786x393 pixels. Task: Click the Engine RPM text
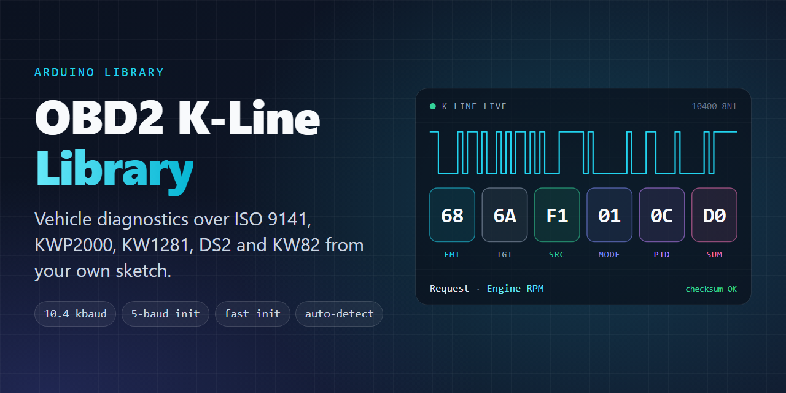(x=515, y=289)
